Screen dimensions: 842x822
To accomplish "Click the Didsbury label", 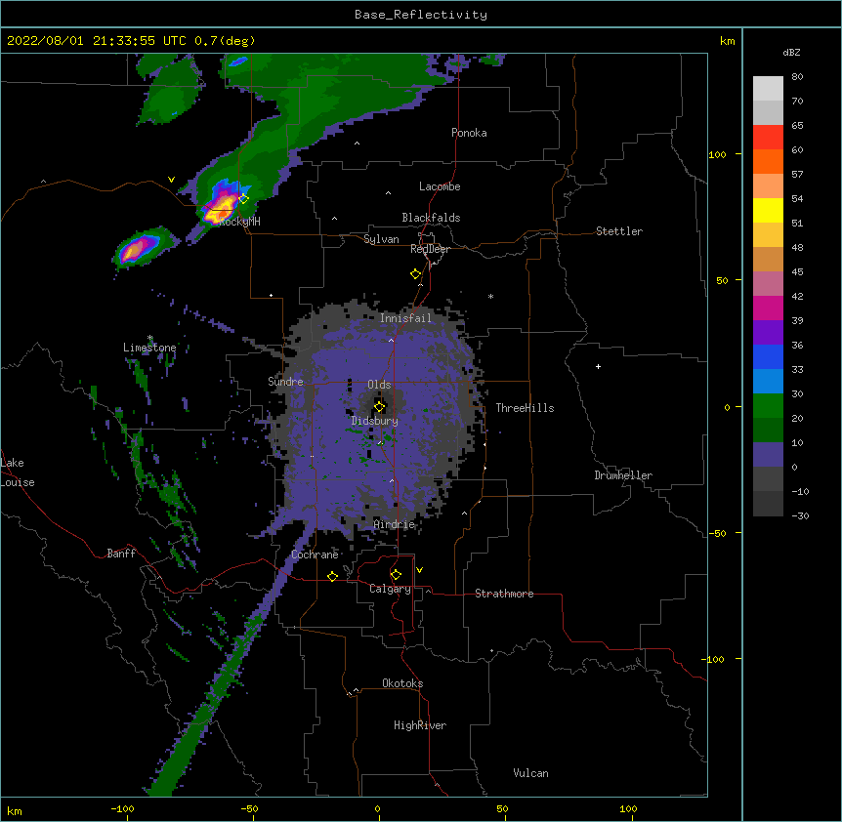I will (374, 421).
